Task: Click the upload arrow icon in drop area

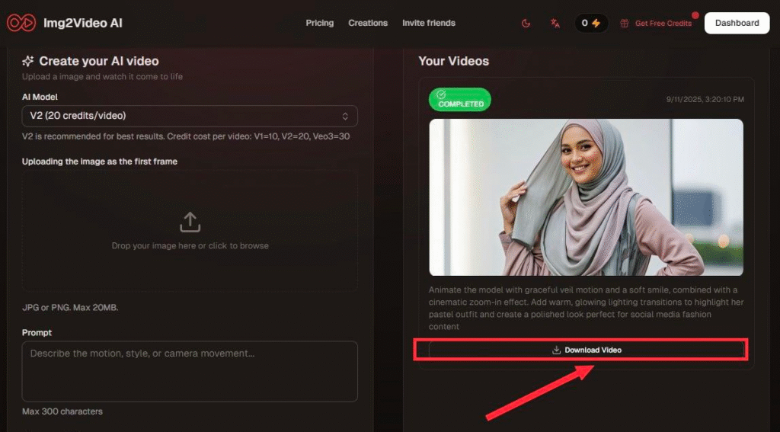Action: click(190, 222)
